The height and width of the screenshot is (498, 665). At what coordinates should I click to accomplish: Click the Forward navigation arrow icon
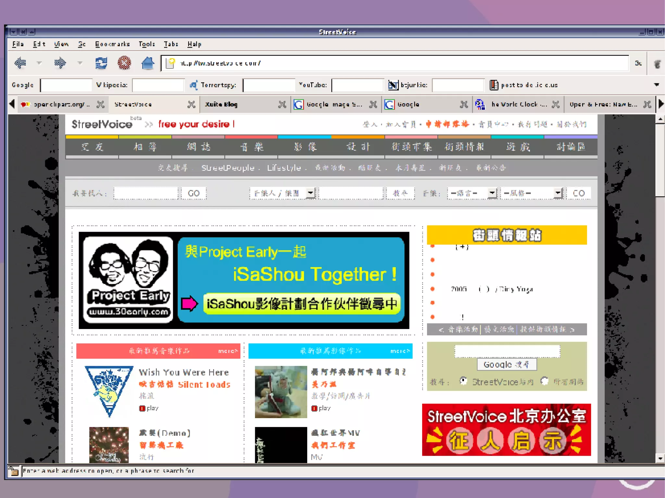click(x=60, y=63)
